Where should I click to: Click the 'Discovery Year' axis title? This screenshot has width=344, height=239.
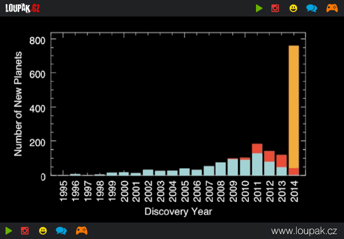point(178,212)
